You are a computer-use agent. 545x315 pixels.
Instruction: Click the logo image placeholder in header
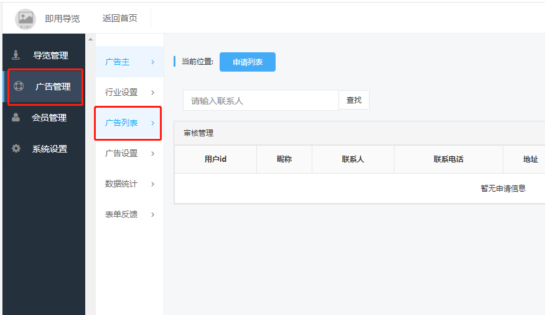[x=26, y=19]
